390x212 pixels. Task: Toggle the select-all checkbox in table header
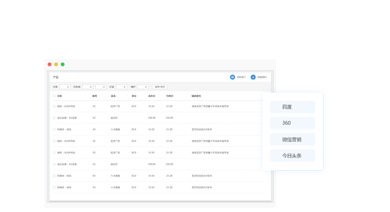(x=54, y=96)
